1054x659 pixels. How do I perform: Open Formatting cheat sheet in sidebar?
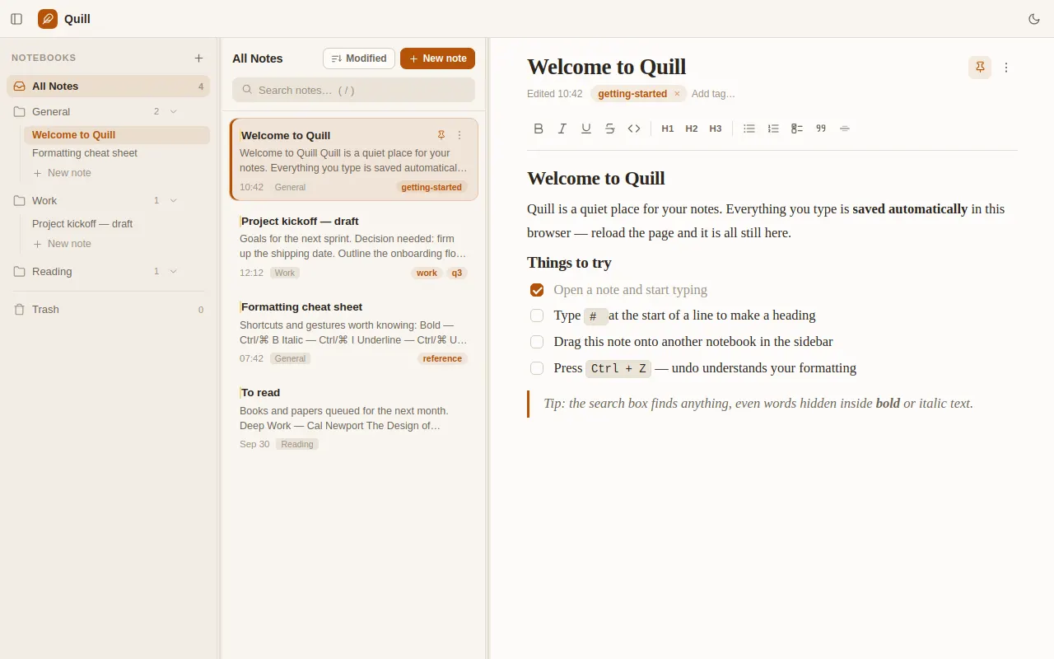[116, 153]
